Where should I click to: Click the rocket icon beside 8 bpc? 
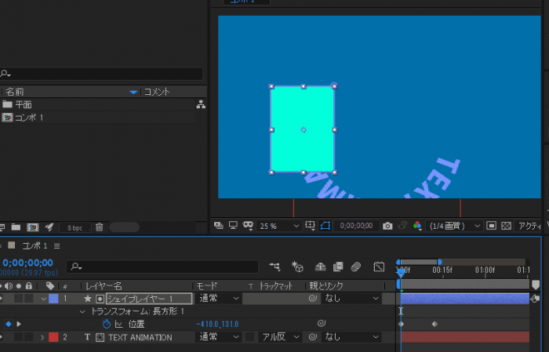coord(49,227)
